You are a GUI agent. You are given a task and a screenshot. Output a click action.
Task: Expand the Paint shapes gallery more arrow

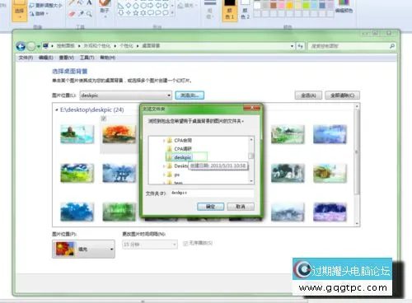click(172, 12)
